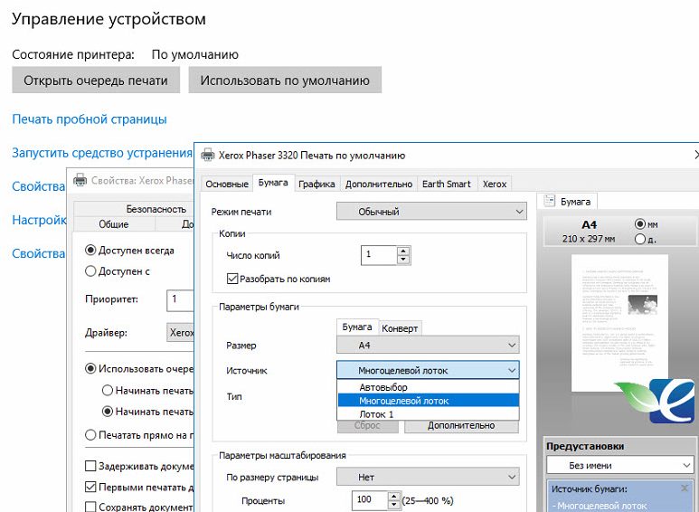The width and height of the screenshot is (699, 512).
Task: Select Доступен с radio option
Action: pyautogui.click(x=90, y=270)
